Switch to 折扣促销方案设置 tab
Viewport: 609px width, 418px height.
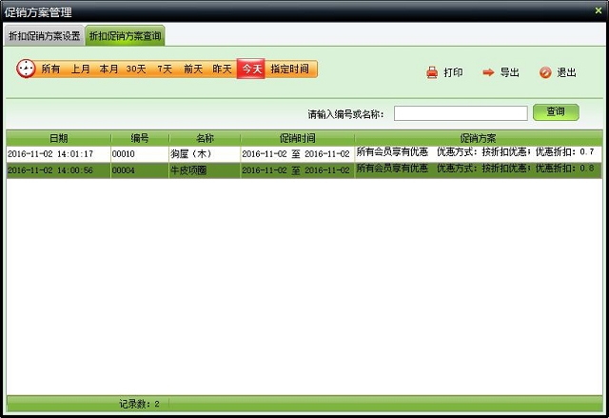pos(45,36)
